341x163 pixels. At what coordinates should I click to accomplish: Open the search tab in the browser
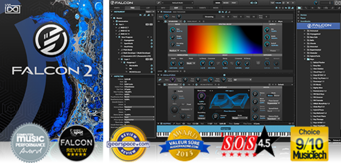[x=306, y=8]
